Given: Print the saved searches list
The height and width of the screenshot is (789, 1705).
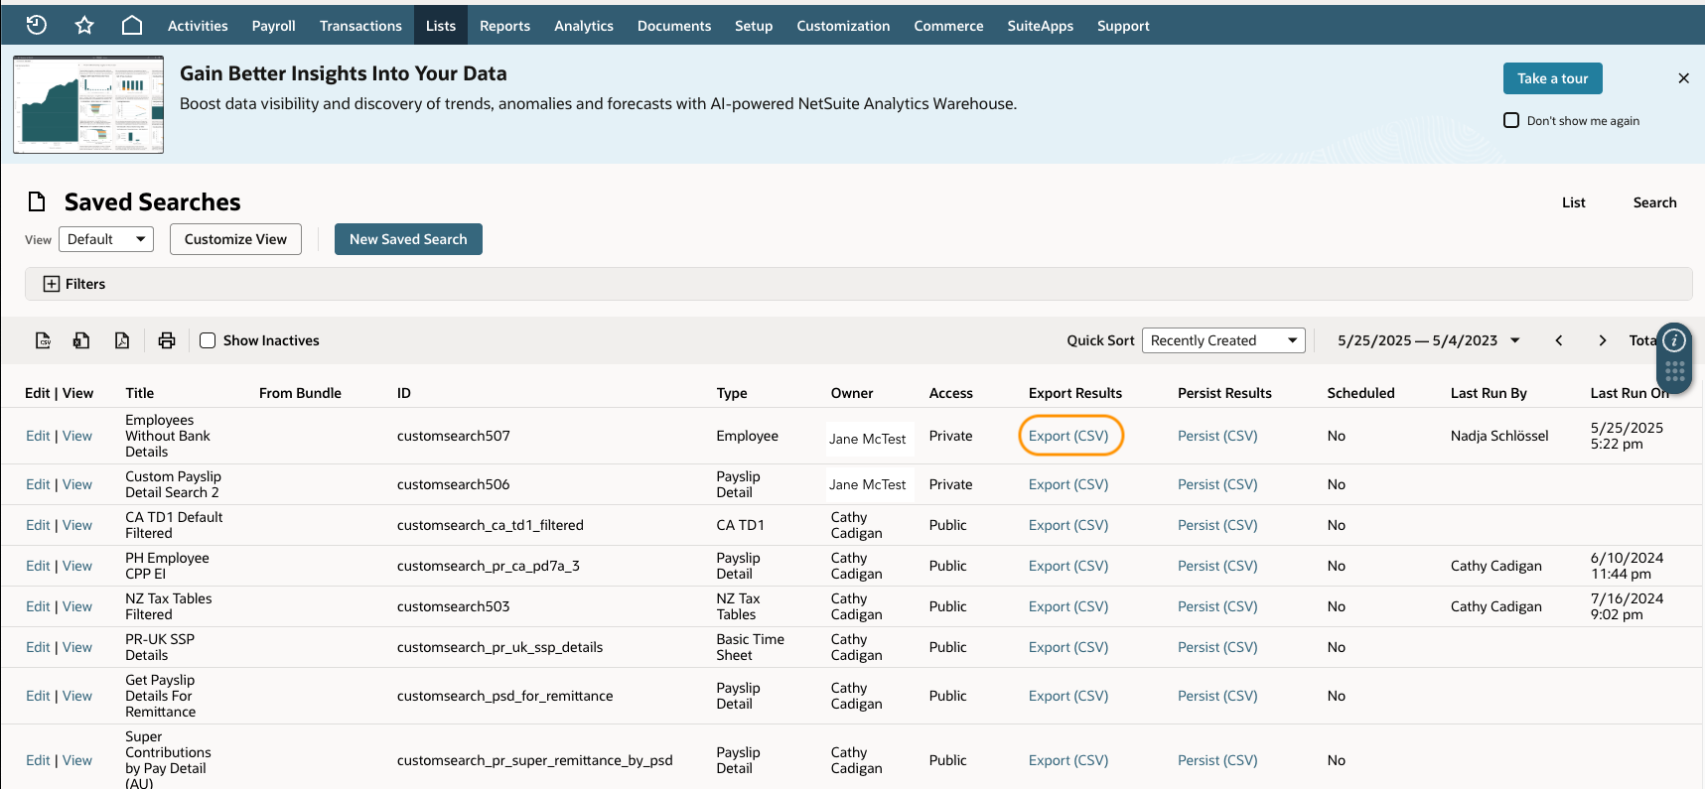Looking at the screenshot, I should tap(167, 340).
